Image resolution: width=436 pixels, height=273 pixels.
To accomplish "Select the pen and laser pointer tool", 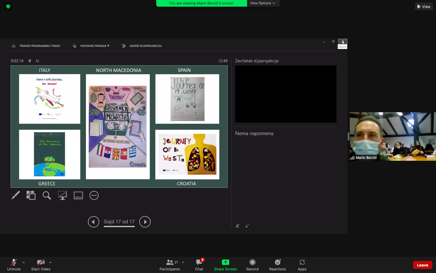I will pyautogui.click(x=15, y=195).
